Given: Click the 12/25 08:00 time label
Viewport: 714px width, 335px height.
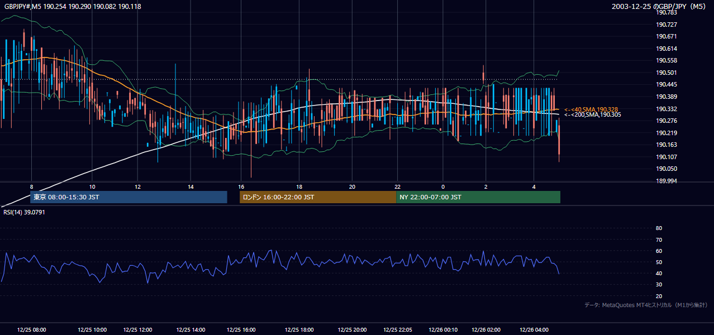Looking at the screenshot, I should (x=31, y=329).
